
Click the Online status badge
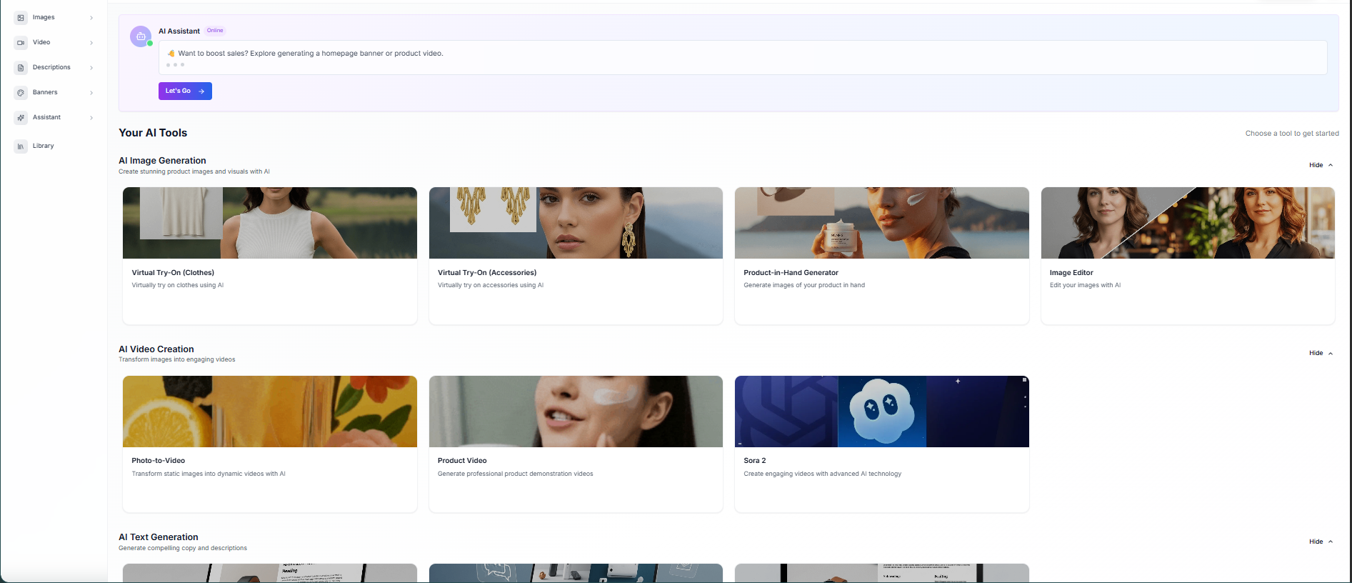[x=215, y=31]
